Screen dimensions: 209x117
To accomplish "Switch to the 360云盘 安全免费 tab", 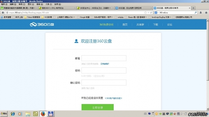I will [x=134, y=8].
